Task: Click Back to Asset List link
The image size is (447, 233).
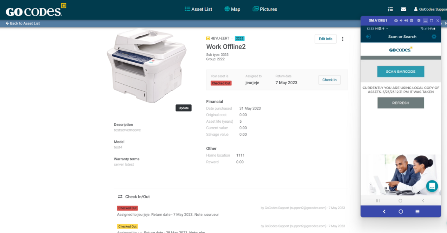Action: [x=23, y=23]
